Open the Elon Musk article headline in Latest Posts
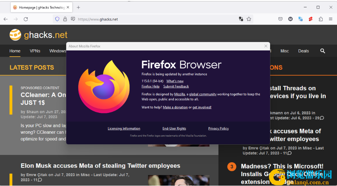 pos(100,166)
